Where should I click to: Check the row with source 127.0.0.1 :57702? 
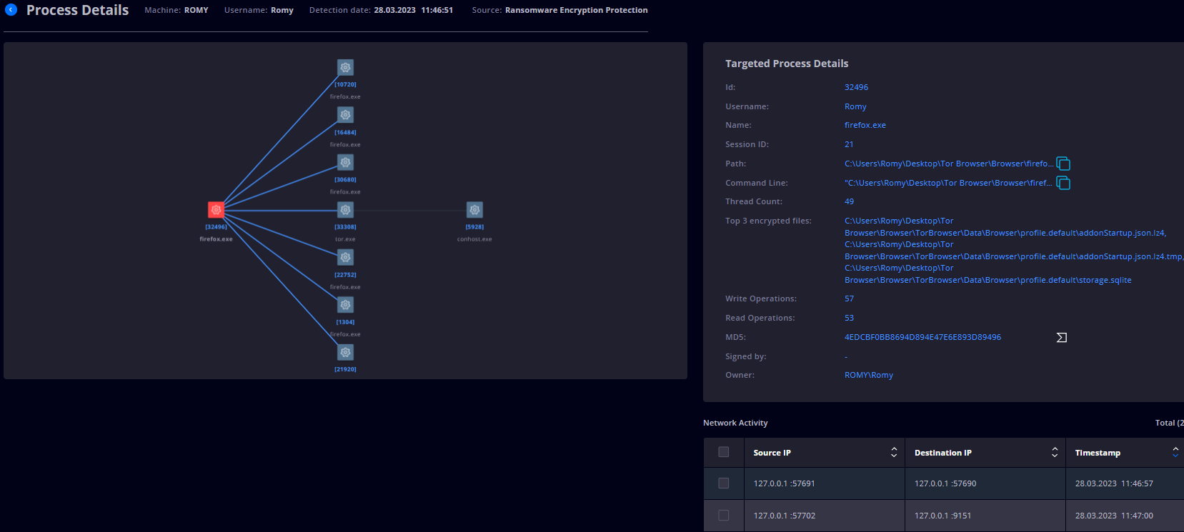click(x=724, y=516)
